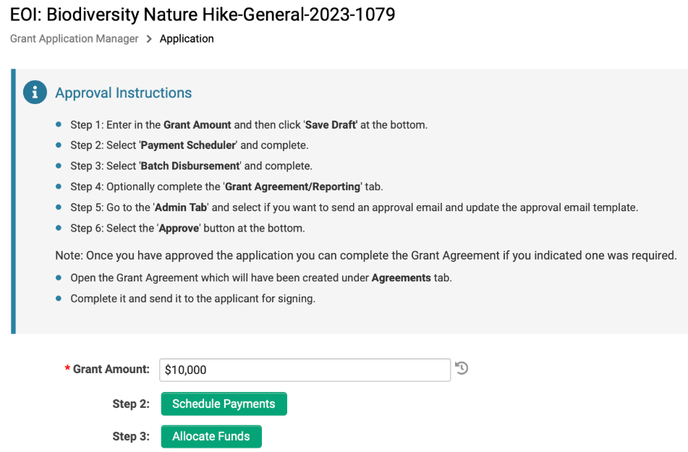Viewport: 688px width, 452px height.
Task: Open the Grant Application Manager breadcrumb link
Action: [x=74, y=38]
